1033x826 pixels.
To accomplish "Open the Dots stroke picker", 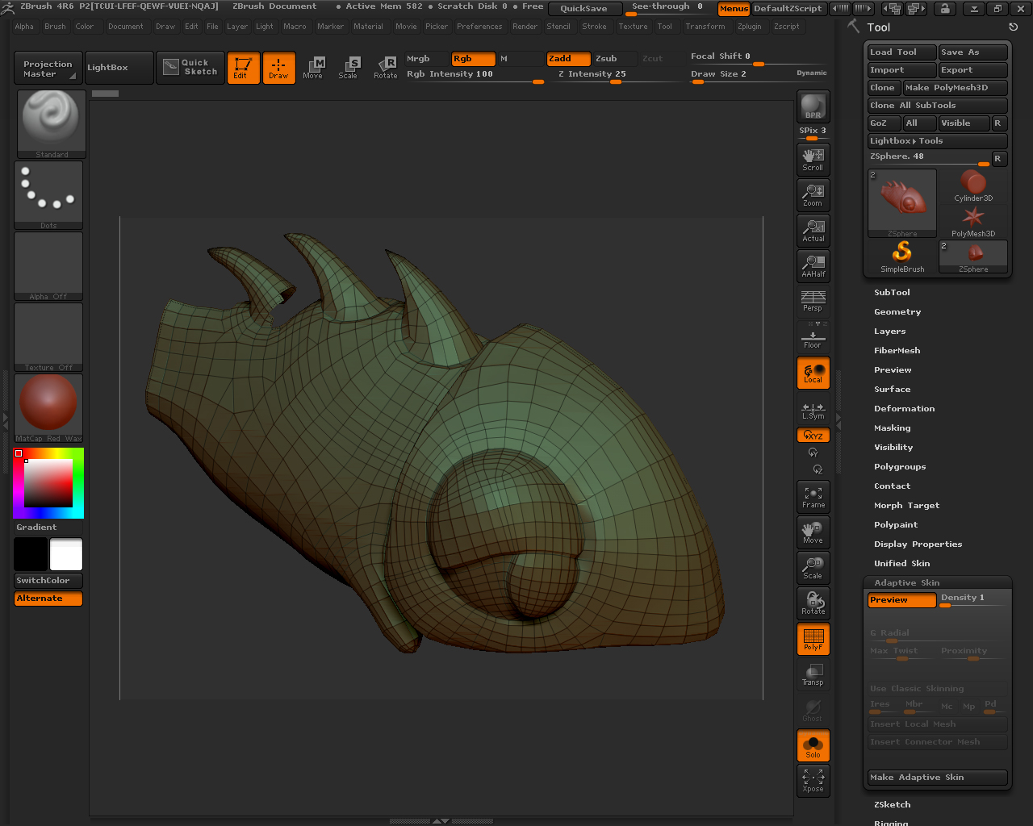I will [48, 195].
